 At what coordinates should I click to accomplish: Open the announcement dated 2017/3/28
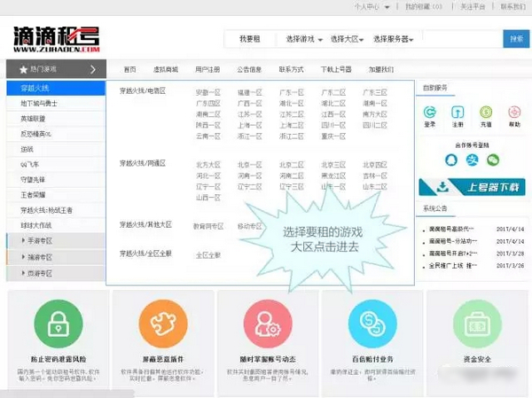tap(453, 254)
